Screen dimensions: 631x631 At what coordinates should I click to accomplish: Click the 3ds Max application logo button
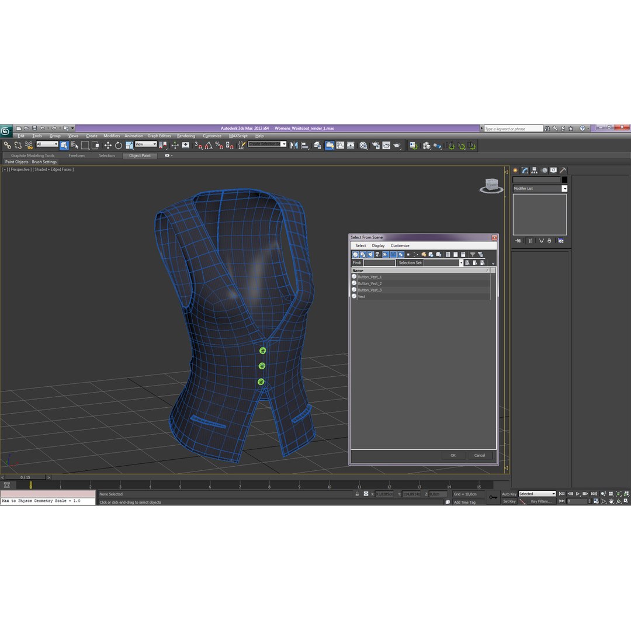pyautogui.click(x=6, y=131)
